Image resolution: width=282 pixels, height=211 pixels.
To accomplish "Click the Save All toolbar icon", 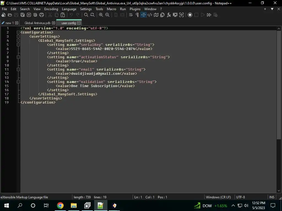I will click(x=23, y=15).
